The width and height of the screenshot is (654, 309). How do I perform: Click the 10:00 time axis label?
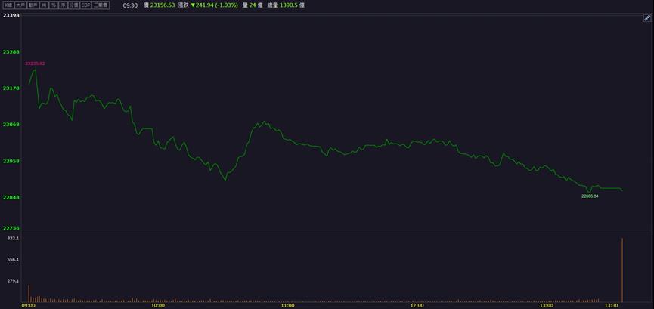click(158, 306)
